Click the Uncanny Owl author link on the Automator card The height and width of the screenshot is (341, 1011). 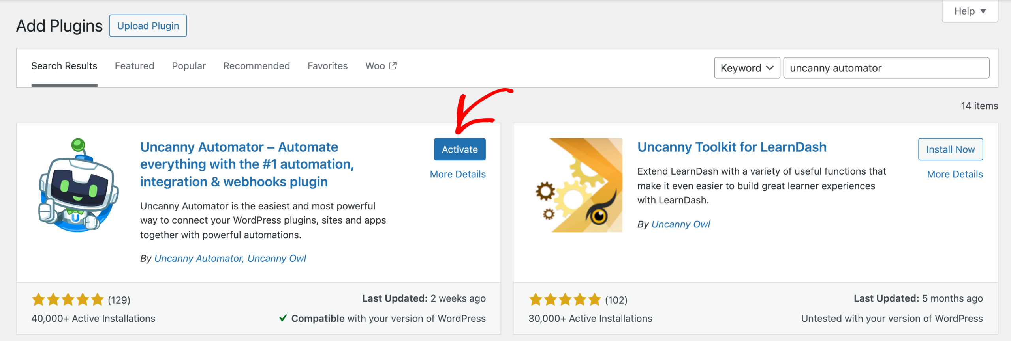[277, 258]
